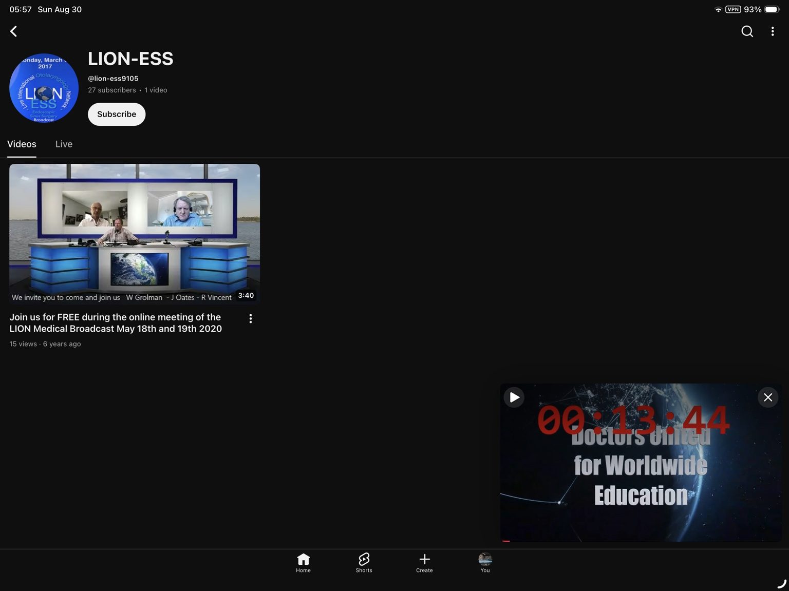
Task: Open the Shorts tab
Action: click(364, 563)
